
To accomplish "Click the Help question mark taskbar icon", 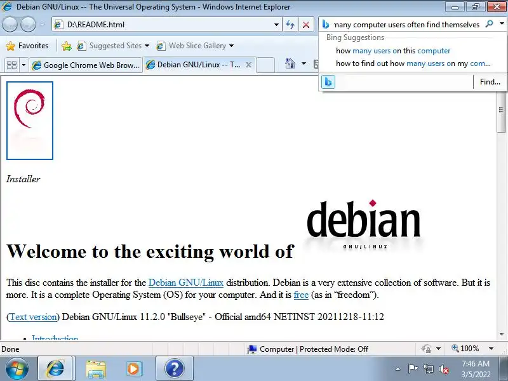I will (x=174, y=368).
